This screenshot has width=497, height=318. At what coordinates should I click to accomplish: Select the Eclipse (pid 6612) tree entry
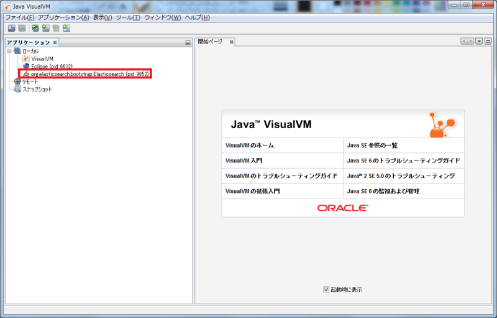pos(52,67)
